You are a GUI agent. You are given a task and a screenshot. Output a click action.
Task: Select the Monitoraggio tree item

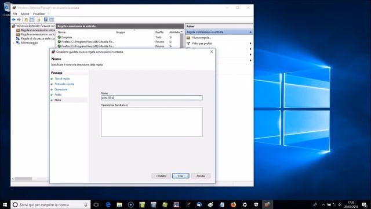[x=27, y=42]
